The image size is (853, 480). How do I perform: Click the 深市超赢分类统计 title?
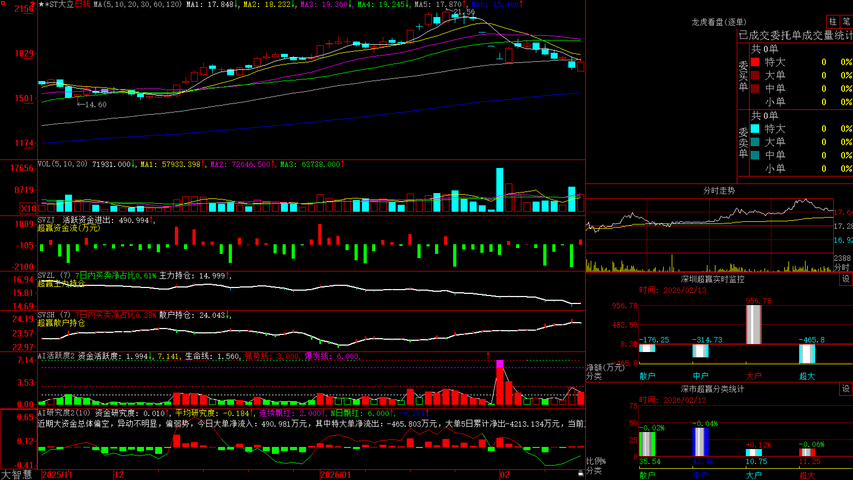713,389
